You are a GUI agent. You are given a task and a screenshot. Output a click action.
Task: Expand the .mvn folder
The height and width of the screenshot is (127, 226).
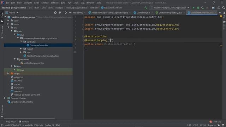tap(8, 24)
